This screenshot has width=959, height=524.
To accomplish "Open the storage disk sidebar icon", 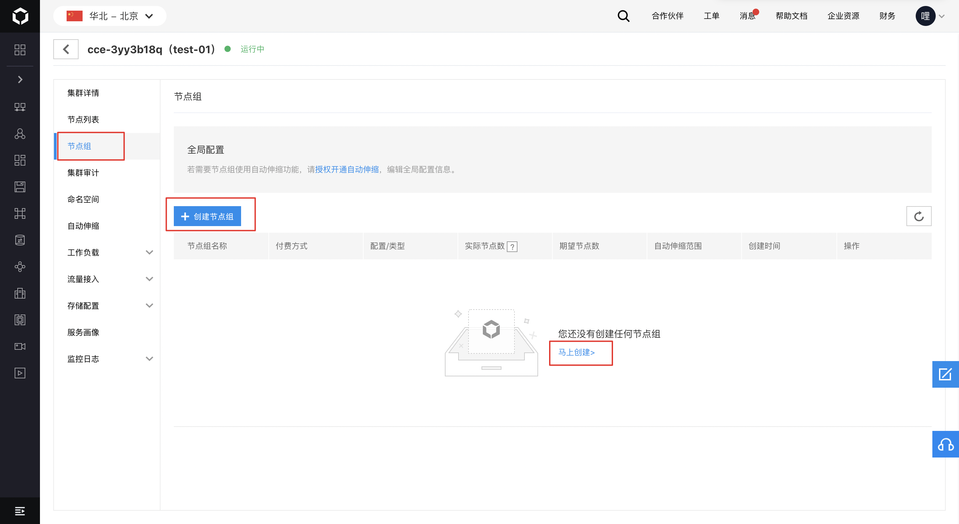I will [20, 187].
